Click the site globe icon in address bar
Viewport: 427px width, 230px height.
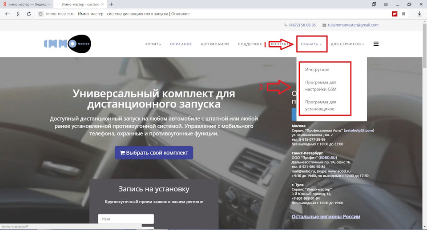tap(40, 14)
